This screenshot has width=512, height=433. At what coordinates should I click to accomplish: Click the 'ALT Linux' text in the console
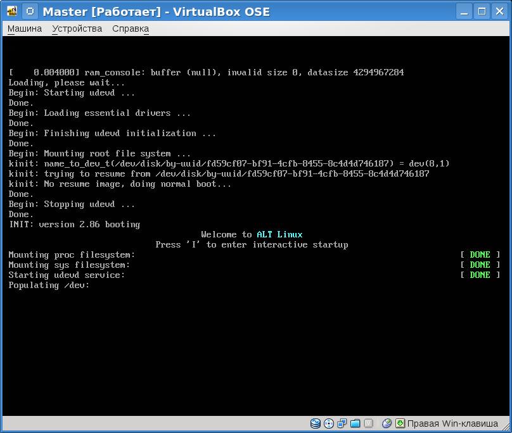pos(279,234)
